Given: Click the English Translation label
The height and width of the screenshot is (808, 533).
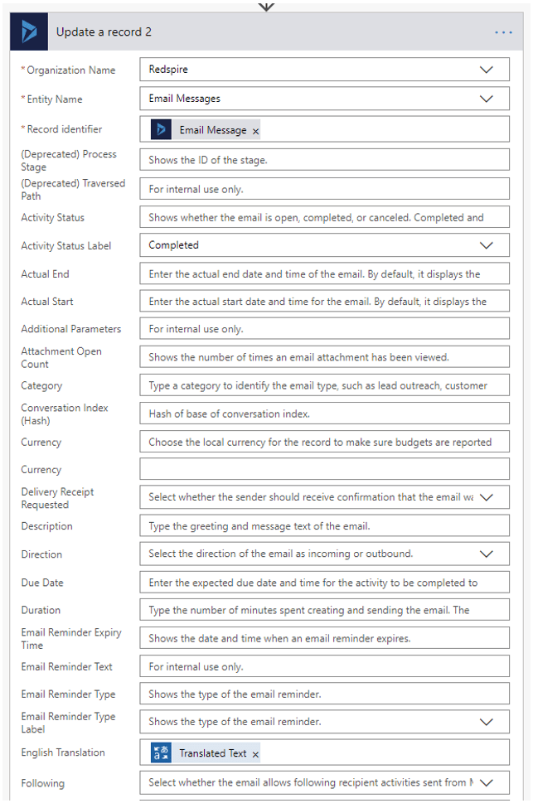Looking at the screenshot, I should click(63, 752).
